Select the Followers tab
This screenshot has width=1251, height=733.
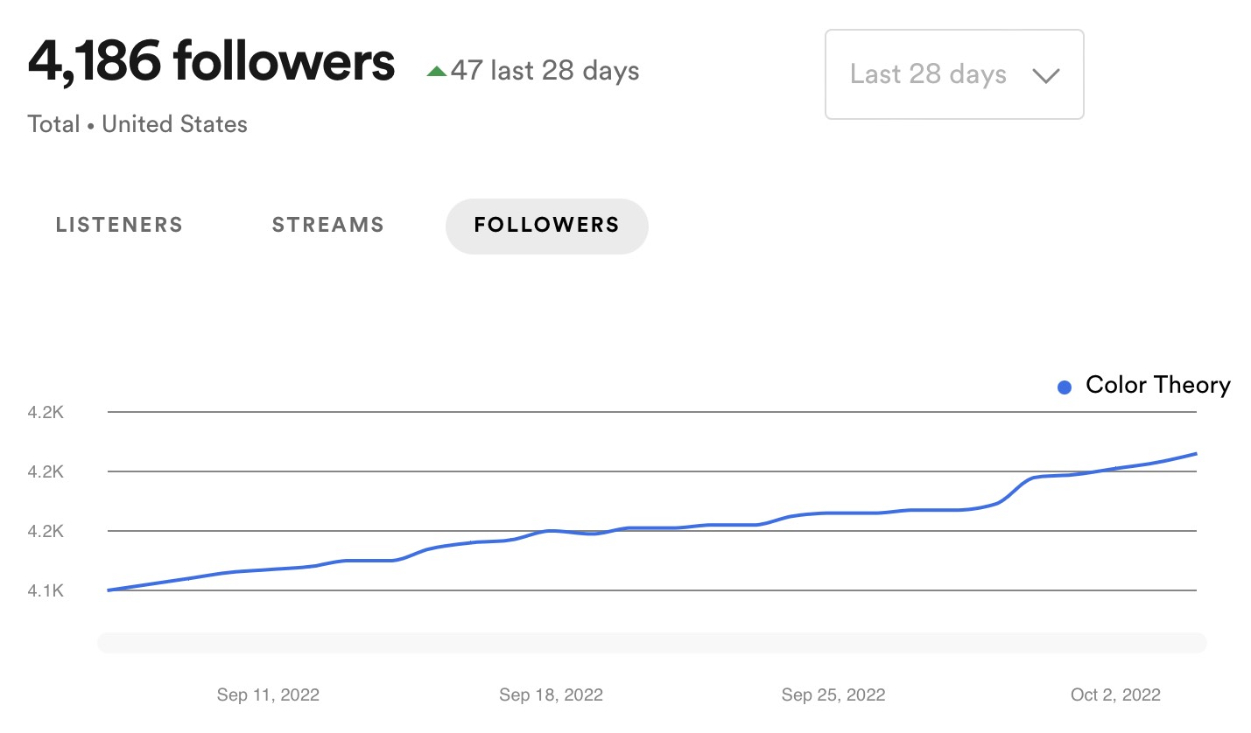[x=546, y=226]
